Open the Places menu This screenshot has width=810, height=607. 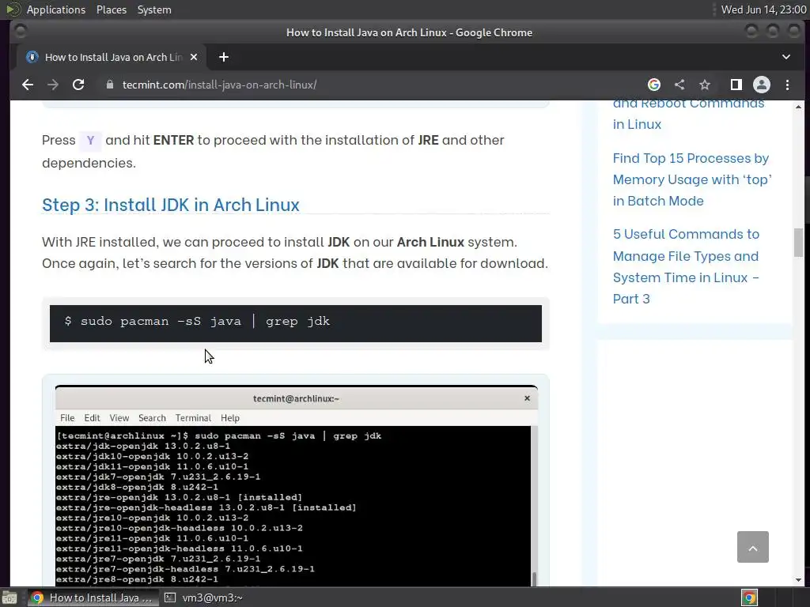[112, 9]
